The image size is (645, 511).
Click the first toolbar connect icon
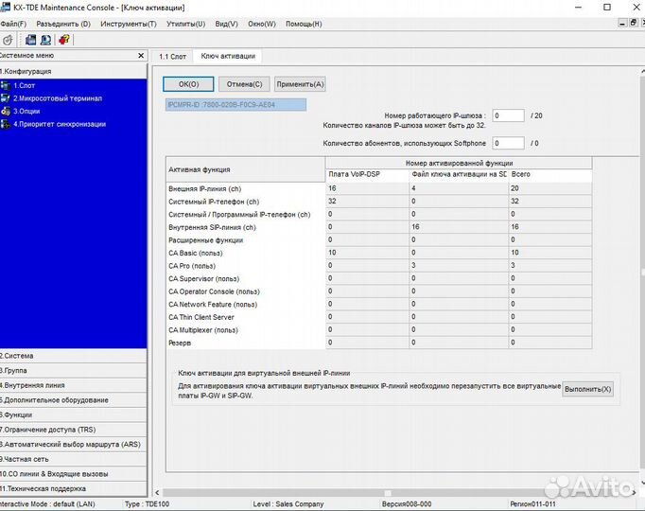point(8,40)
